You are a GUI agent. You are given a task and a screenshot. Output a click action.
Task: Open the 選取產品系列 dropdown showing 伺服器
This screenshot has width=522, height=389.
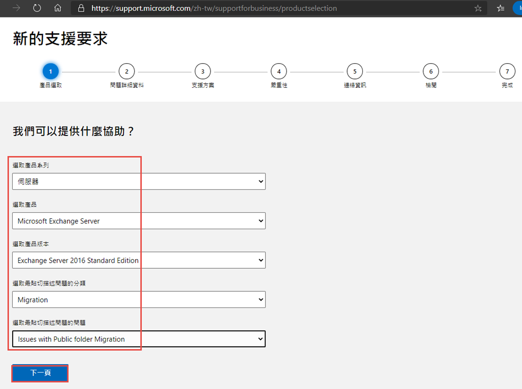coord(139,181)
